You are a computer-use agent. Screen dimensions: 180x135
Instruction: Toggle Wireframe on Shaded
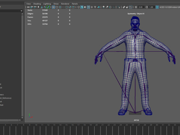click(x=88, y=7)
